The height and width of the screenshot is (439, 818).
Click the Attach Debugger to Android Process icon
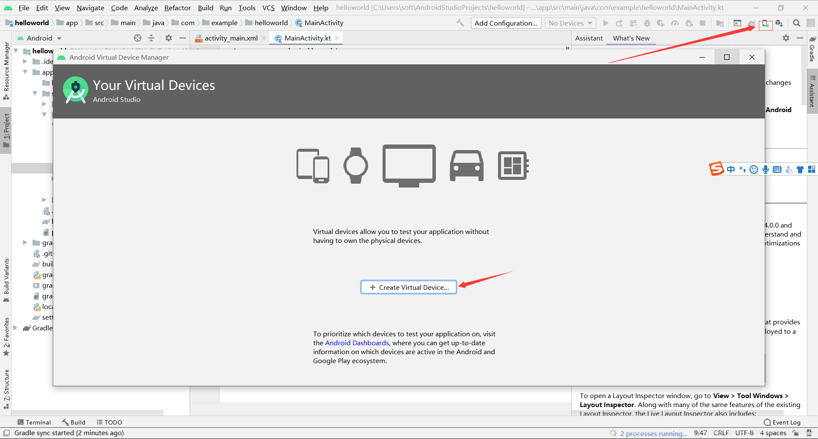tap(689, 23)
